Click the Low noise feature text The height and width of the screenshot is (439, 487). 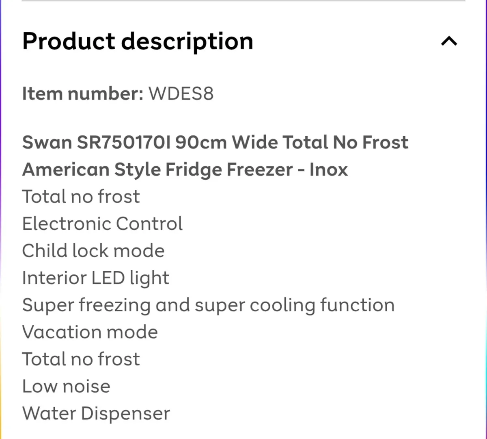tap(66, 387)
